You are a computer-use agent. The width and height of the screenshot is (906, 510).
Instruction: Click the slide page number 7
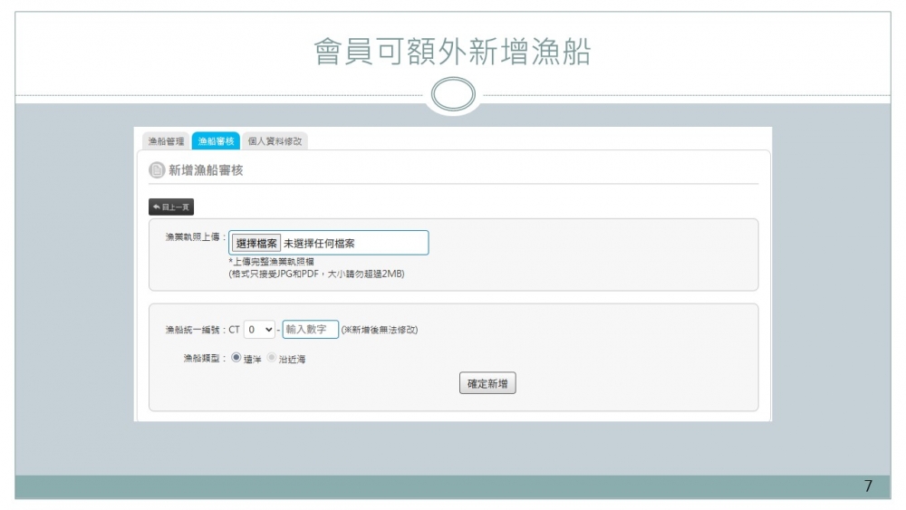tap(868, 486)
